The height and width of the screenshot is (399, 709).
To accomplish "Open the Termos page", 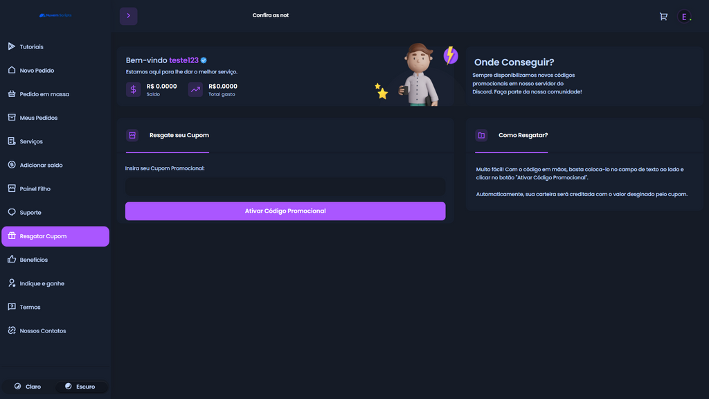I will (30, 308).
